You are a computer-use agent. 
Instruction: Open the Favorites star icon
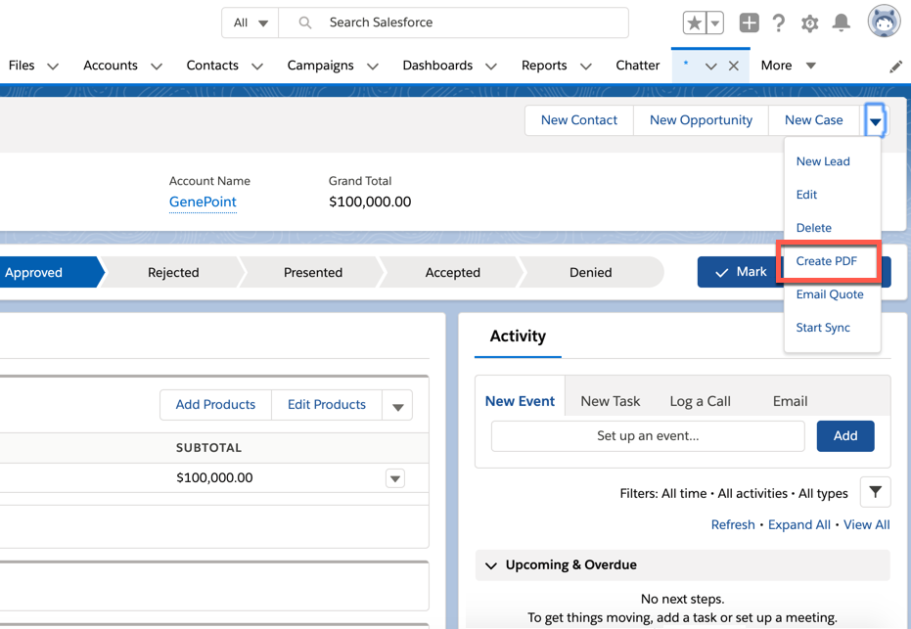pos(695,23)
